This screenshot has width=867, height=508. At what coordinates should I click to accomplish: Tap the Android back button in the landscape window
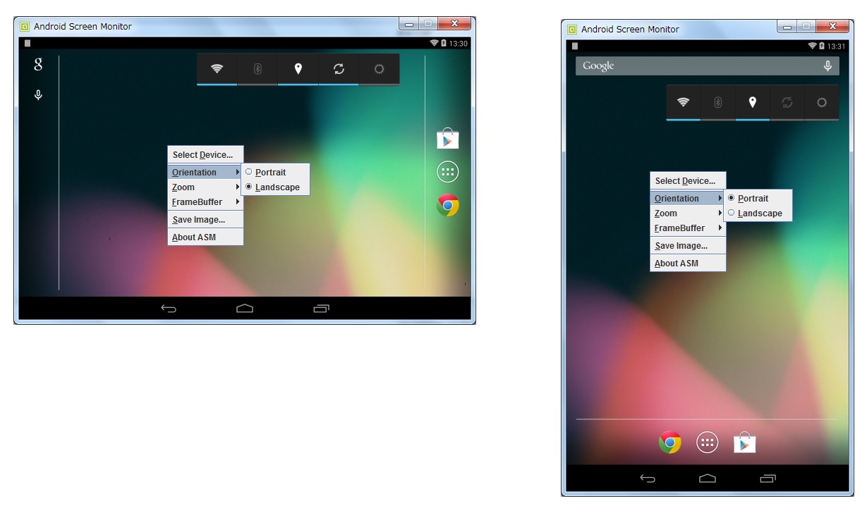click(169, 308)
